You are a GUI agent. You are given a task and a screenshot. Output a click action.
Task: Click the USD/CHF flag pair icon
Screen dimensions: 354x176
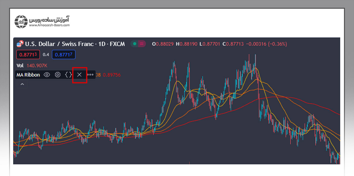click(x=20, y=44)
